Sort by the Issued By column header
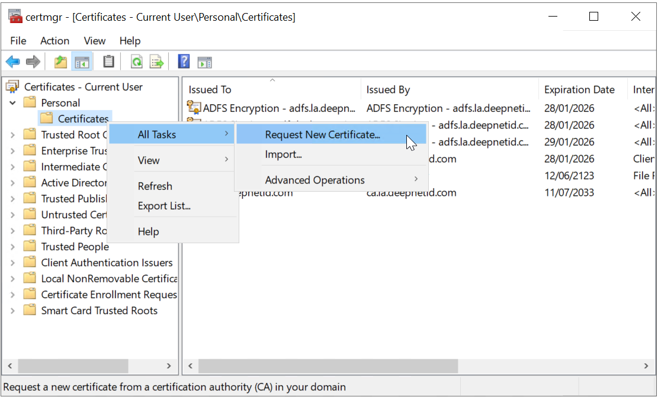Viewport: 661px width, 400px height. tap(388, 90)
